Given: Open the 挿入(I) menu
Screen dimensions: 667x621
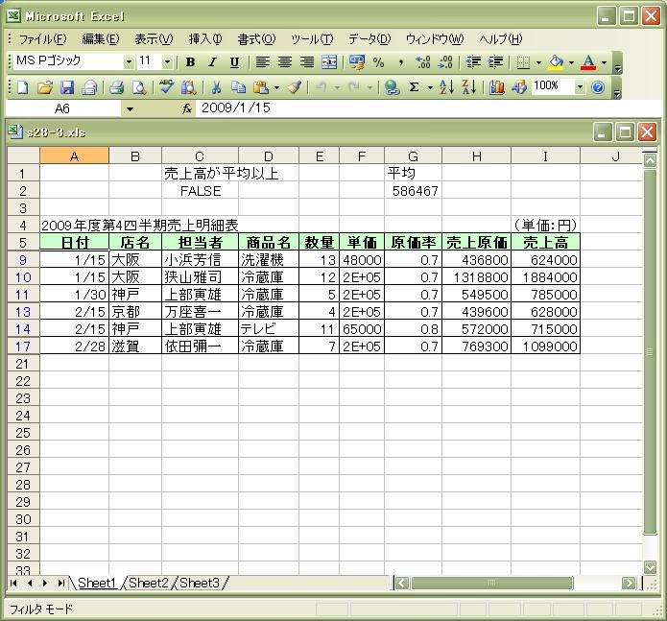Looking at the screenshot, I should pos(205,39).
